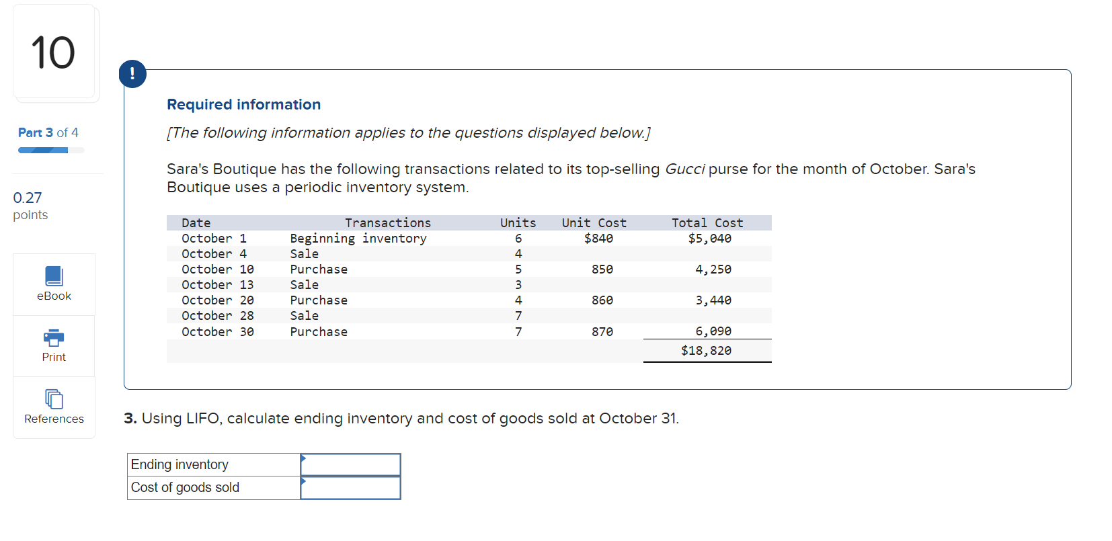Click the Beginning inventory table row
Screen dimensions: 1112x541
point(358,238)
